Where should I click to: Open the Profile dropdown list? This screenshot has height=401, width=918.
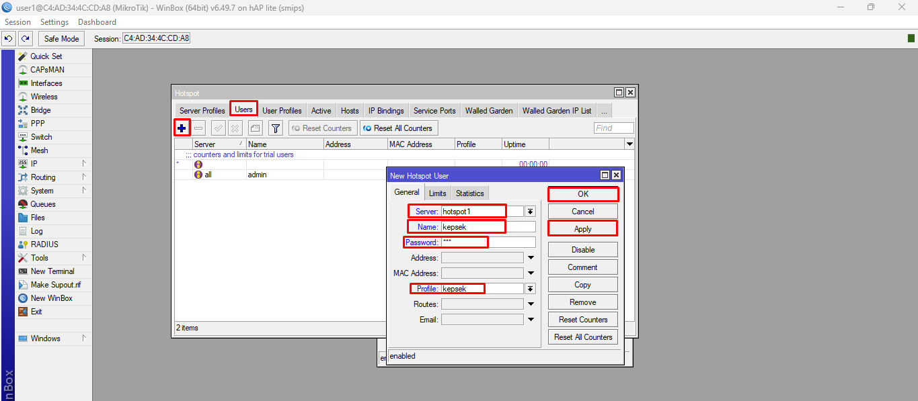pos(530,289)
